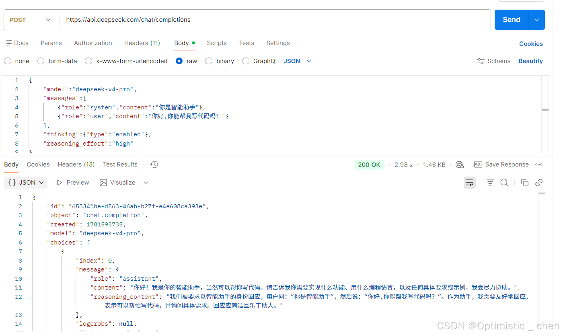Open the JSON raw format dropdown
Viewport: 561px width, 335px height.
[298, 61]
